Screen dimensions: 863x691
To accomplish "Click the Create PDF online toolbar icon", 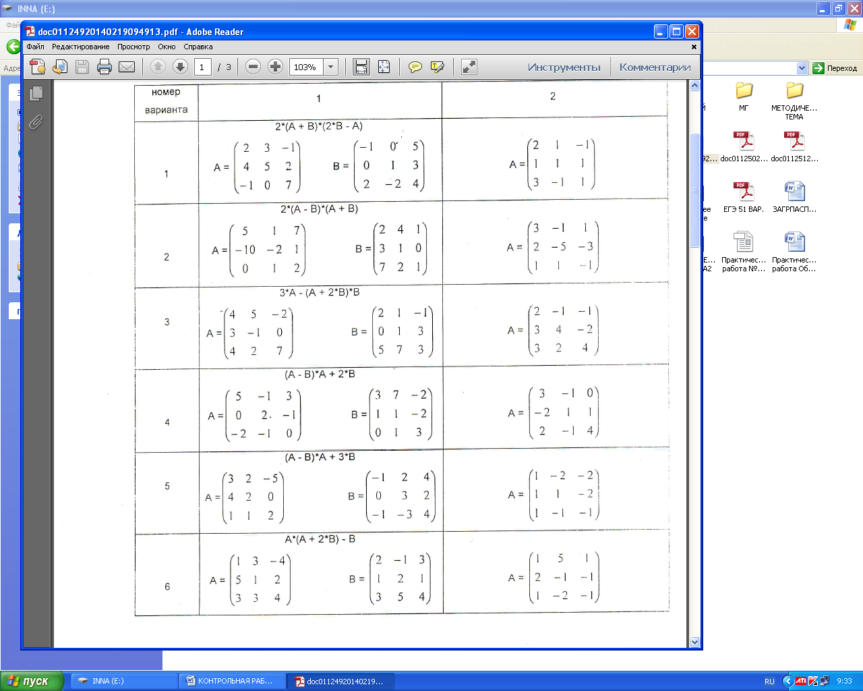I will click(x=38, y=67).
